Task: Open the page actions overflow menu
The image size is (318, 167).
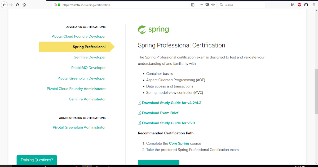Action: [201, 5]
